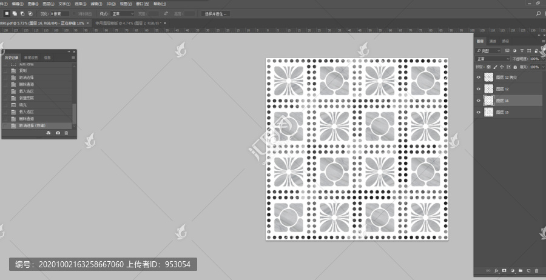Switch to the 通道 Channels tab
Screen dimensions: 546x280
[493, 41]
